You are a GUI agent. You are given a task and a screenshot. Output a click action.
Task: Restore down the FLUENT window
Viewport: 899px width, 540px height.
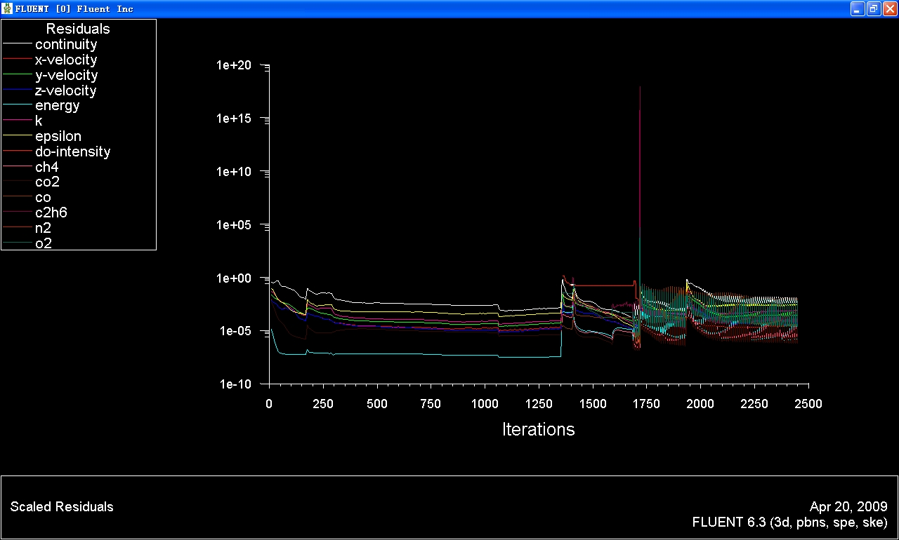coord(874,8)
